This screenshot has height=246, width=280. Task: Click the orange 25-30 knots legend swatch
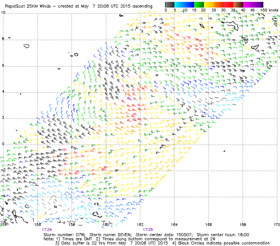(x=219, y=5)
